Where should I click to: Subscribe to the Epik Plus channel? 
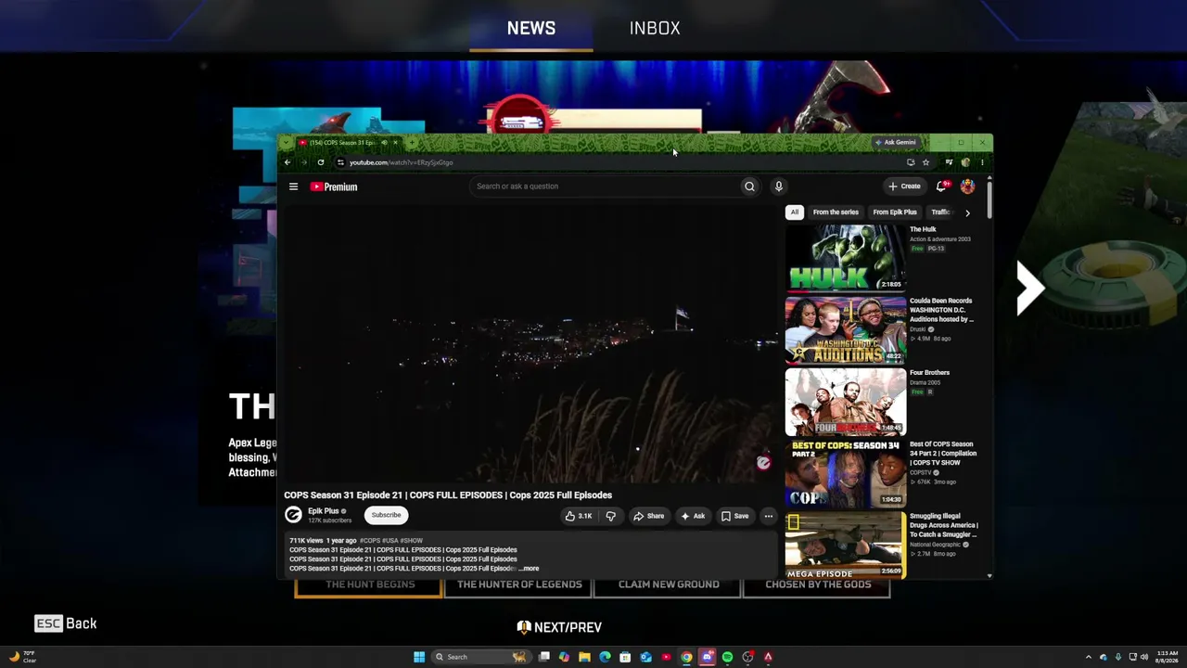coord(386,515)
